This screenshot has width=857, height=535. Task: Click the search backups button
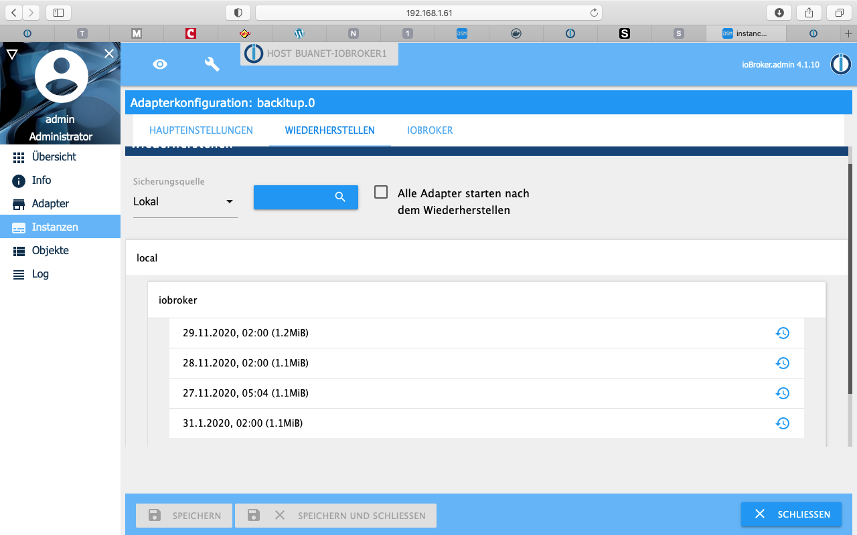click(x=306, y=197)
